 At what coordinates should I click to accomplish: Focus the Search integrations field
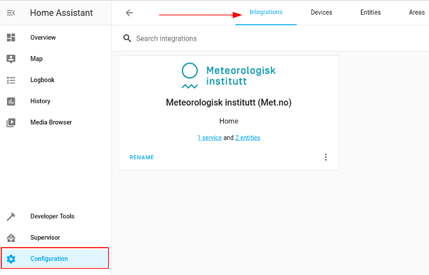[x=279, y=39]
